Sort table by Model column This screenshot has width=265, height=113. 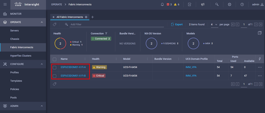pos(148,59)
